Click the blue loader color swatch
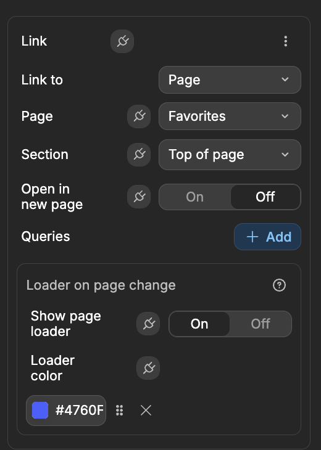 tap(40, 411)
